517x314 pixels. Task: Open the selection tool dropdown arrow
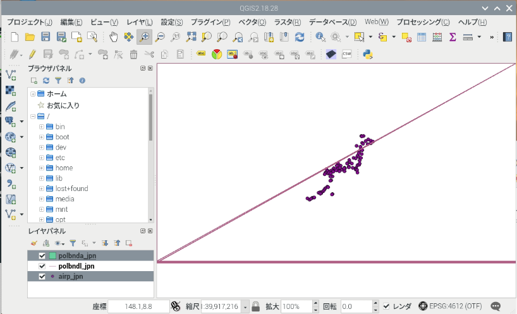tap(370, 37)
